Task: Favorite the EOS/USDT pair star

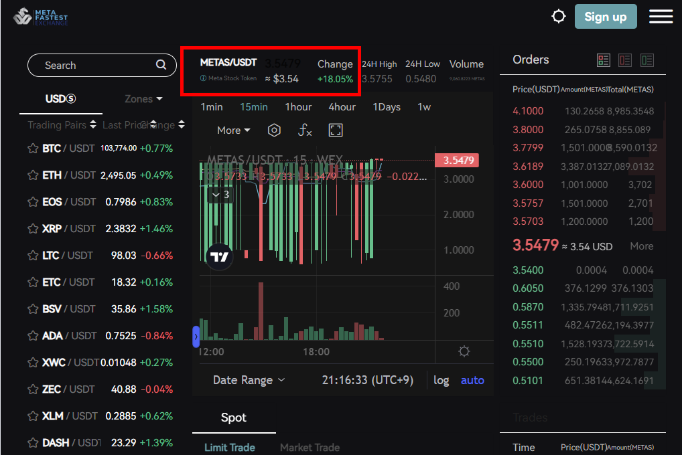Action: coord(33,202)
